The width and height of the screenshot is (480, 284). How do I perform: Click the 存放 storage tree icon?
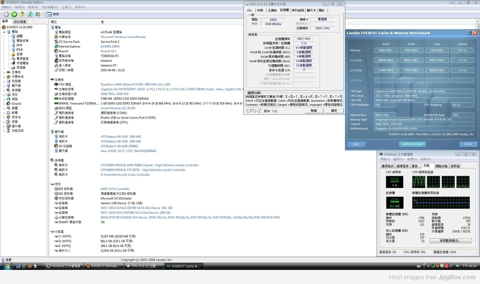[8, 95]
